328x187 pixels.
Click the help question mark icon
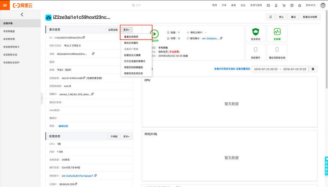(x=292, y=5)
